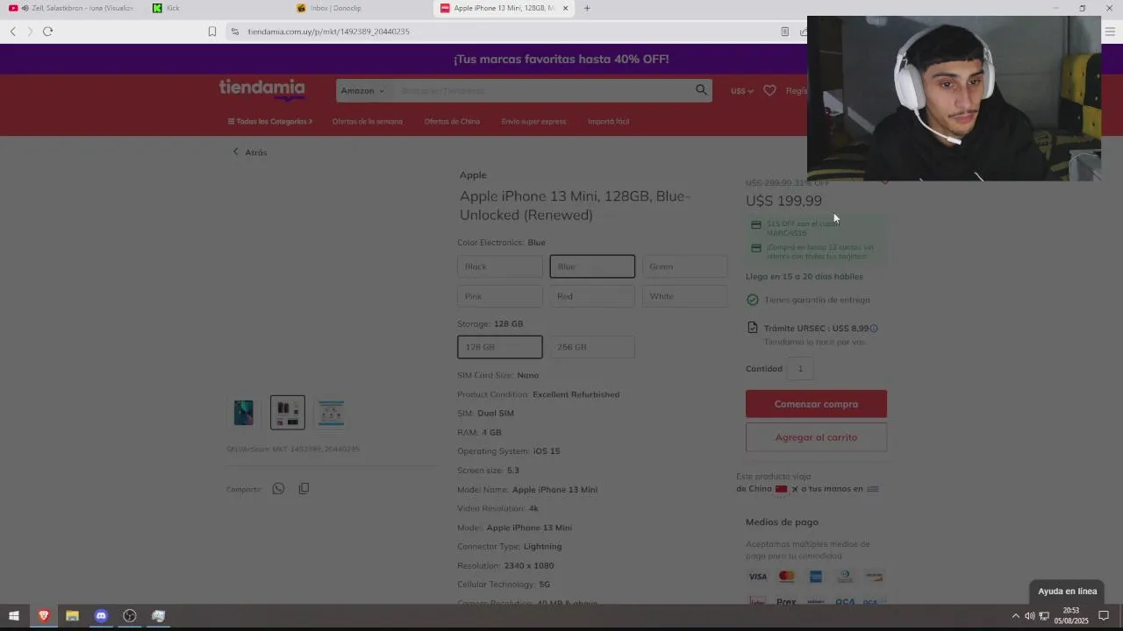1123x631 pixels.
Task: Focus the tiendamia search input
Action: [x=544, y=90]
